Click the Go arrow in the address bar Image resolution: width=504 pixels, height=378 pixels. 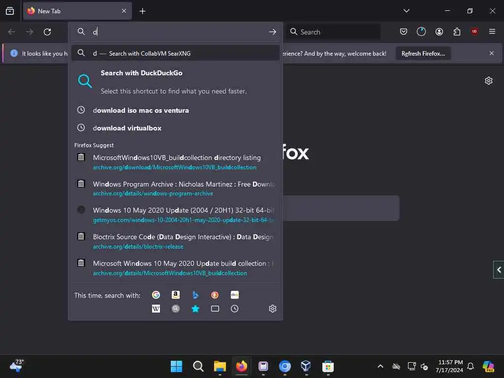[x=273, y=32]
